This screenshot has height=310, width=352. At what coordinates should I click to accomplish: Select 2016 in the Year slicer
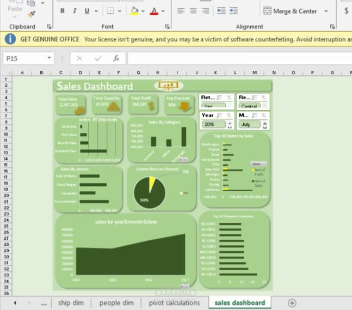[x=213, y=124]
